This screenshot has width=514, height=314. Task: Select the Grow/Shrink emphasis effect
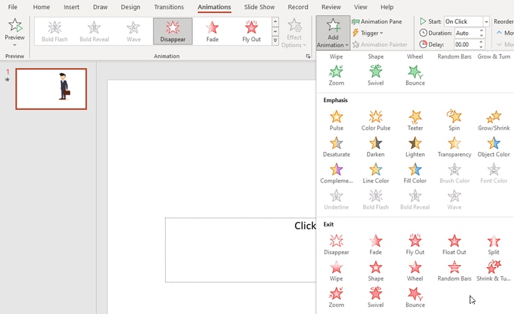point(493,120)
